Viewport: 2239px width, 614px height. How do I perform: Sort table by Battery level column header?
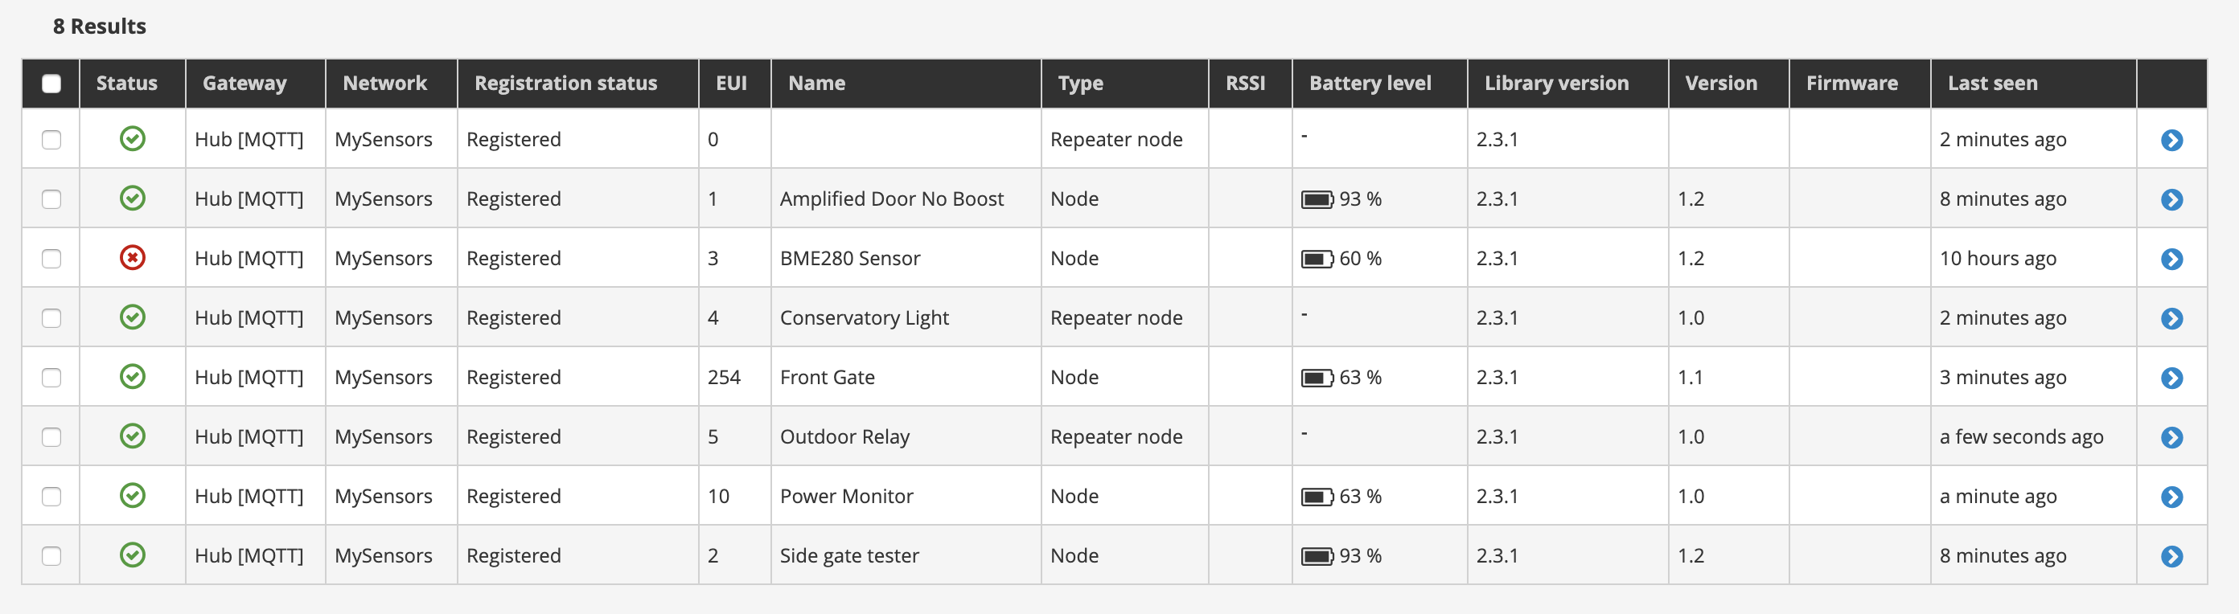pyautogui.click(x=1370, y=84)
